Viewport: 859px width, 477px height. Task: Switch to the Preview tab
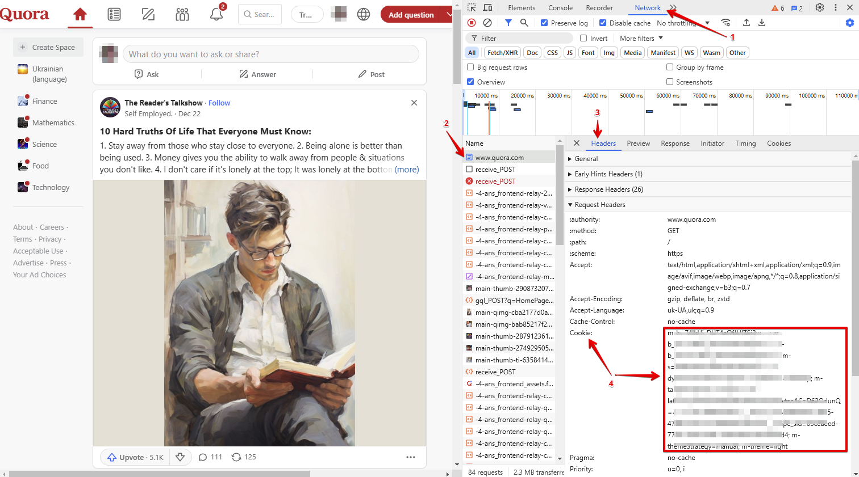click(638, 143)
